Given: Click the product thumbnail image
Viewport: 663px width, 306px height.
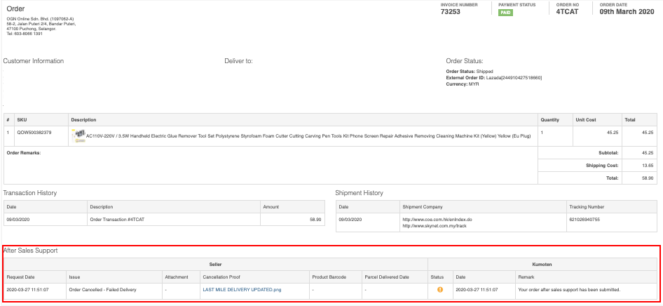Looking at the screenshot, I should click(x=78, y=133).
